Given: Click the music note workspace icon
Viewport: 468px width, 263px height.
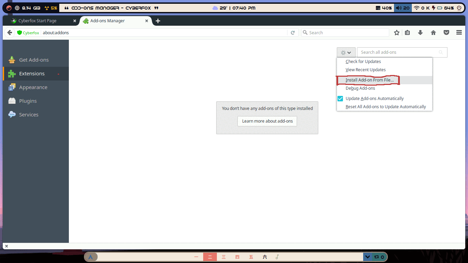Looking at the screenshot, I should 277,257.
